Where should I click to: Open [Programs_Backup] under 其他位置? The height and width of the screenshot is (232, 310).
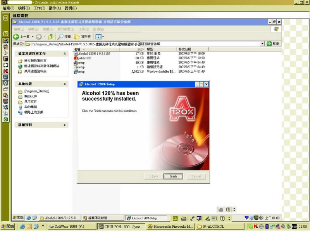[37, 91]
